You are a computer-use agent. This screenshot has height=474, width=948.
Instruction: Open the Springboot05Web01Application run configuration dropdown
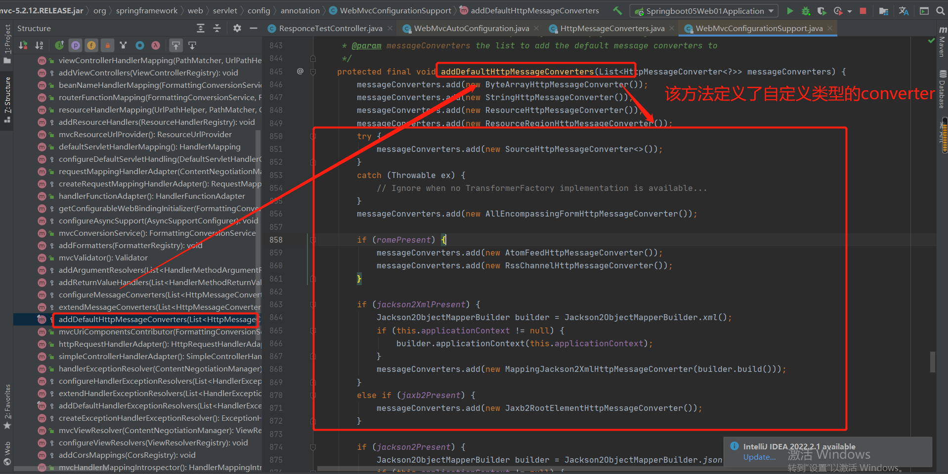pos(704,11)
